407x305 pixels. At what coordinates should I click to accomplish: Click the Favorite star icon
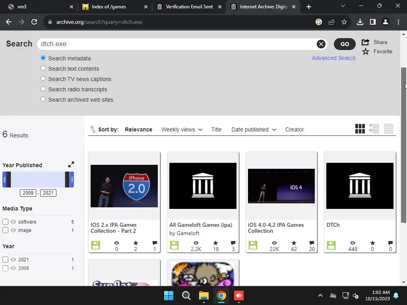pos(366,51)
